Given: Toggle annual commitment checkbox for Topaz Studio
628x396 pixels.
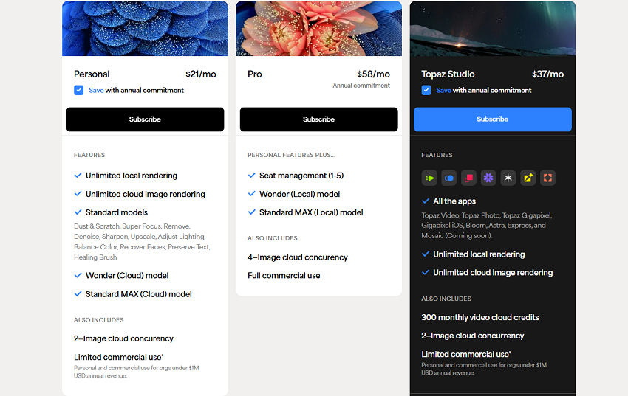Looking at the screenshot, I should coord(426,90).
